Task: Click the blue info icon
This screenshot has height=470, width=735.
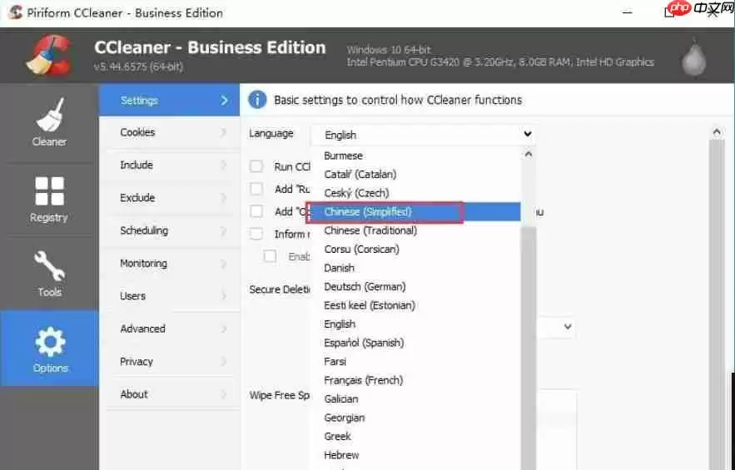Action: click(257, 100)
